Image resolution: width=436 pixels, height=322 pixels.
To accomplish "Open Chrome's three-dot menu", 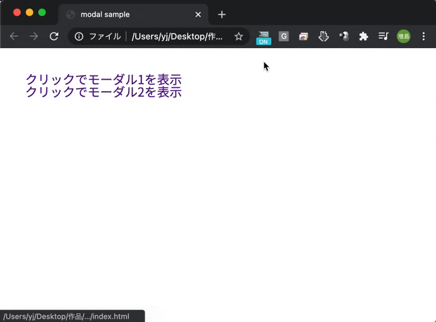I will tap(424, 36).
